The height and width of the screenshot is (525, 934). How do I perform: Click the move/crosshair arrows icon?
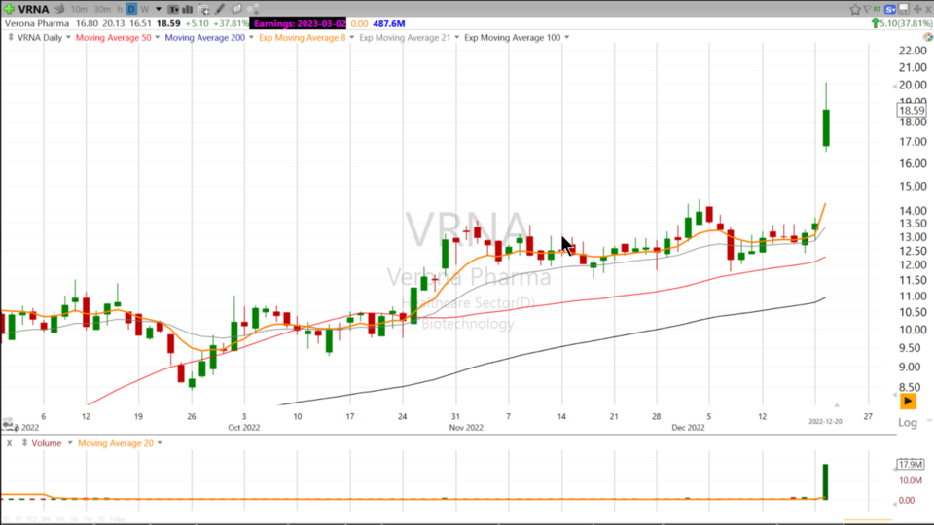pyautogui.click(x=917, y=9)
